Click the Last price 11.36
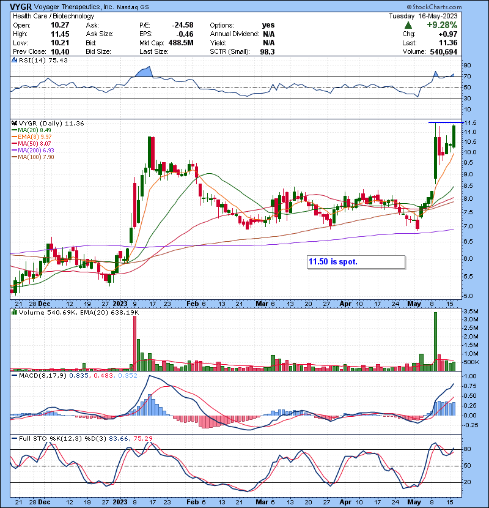This screenshot has width=489, height=508. 448,43
